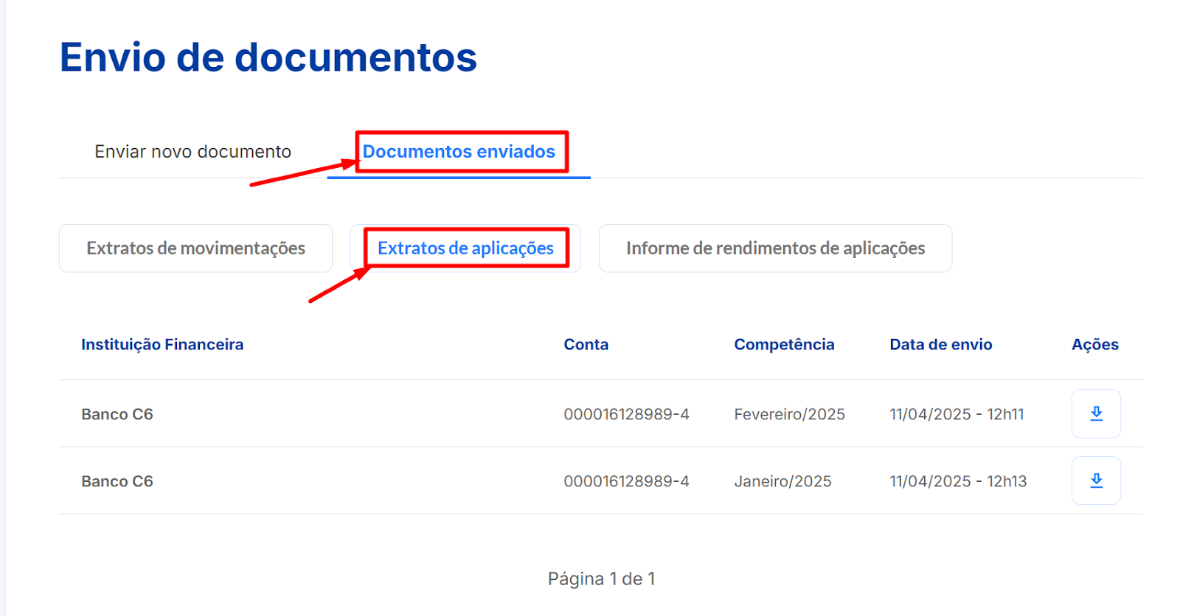Viewport: 1180px width, 616px height.
Task: Switch to Enviar novo documento tab
Action: (192, 152)
